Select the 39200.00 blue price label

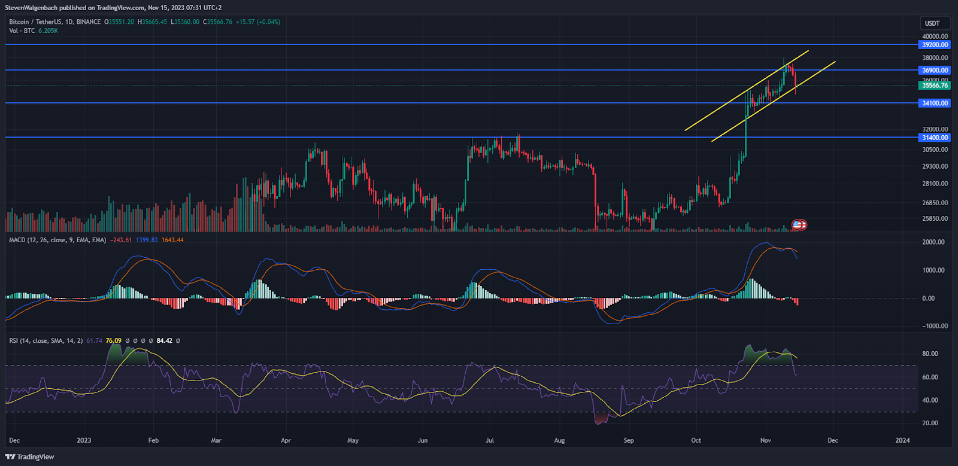tap(935, 45)
